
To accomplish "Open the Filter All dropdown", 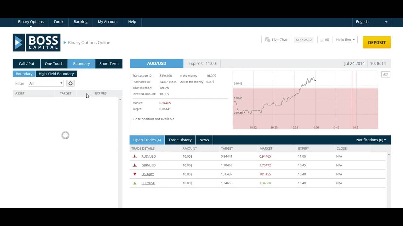I will coord(46,83).
